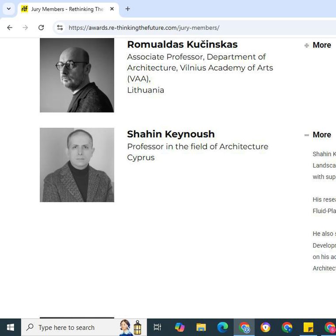The image size is (336, 336).
Task: Click the plus icon beside Romualdas' More
Action: (306, 45)
